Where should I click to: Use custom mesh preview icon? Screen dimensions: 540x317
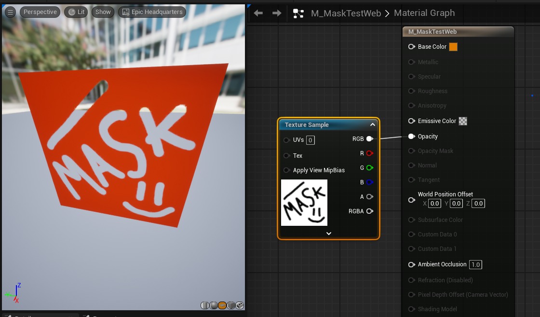pyautogui.click(x=240, y=305)
